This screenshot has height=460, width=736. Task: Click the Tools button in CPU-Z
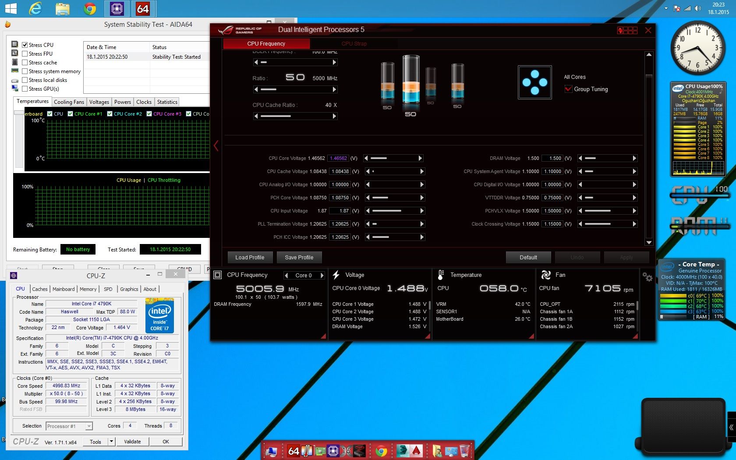96,442
